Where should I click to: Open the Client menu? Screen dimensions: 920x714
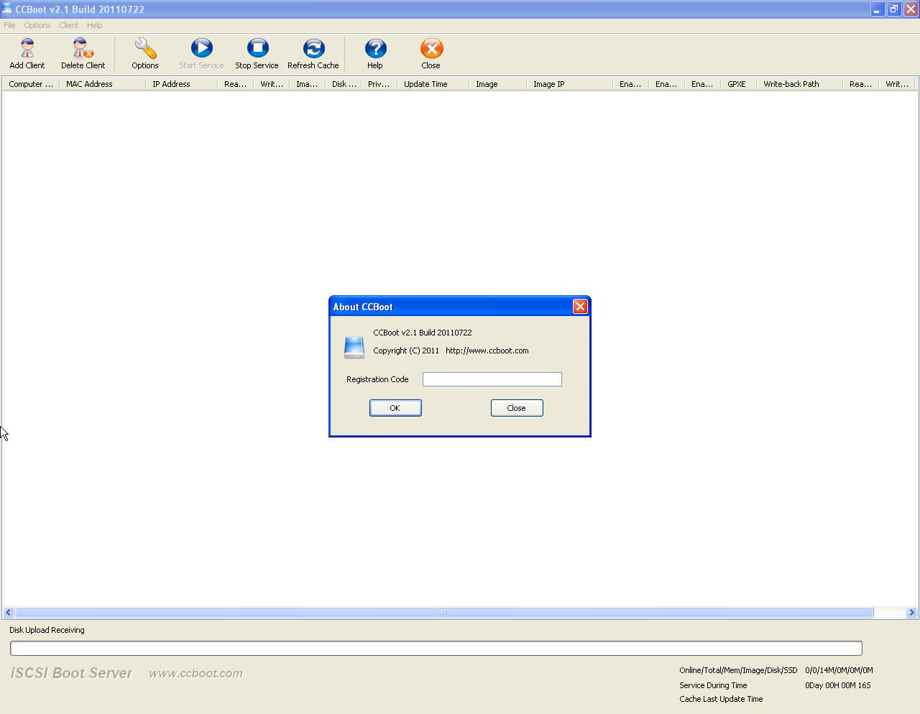(x=69, y=25)
